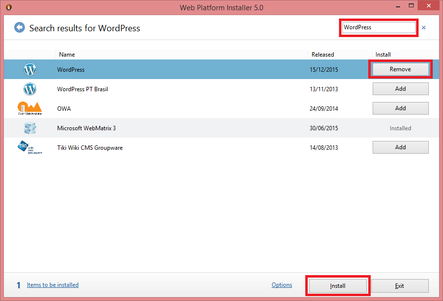Viewport: 443px width, 301px height.
Task: Click the items count number 1
Action: pos(19,285)
